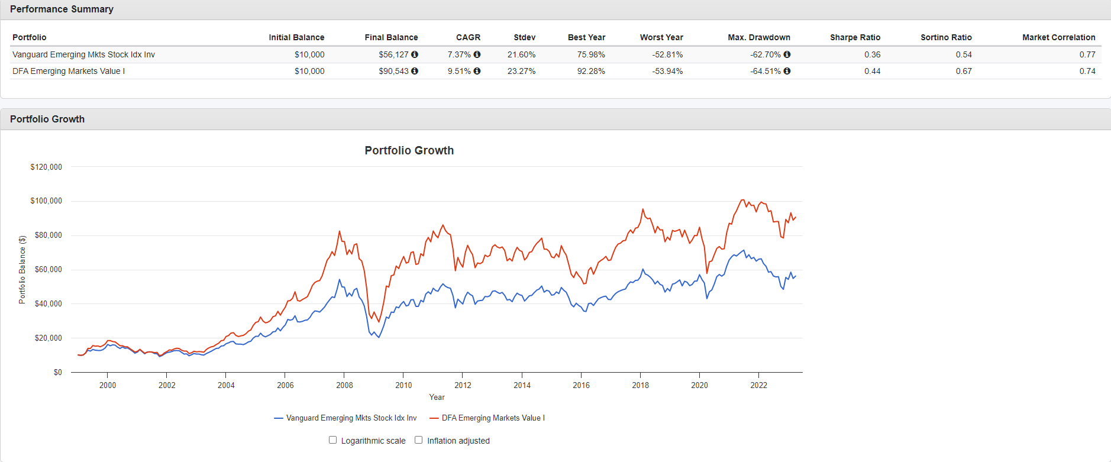This screenshot has width=1111, height=462.
Task: Click the Year axis title
Action: tap(437, 398)
